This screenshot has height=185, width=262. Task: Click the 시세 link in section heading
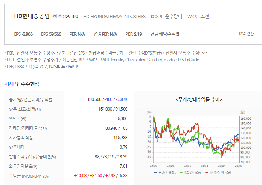click(x=9, y=84)
